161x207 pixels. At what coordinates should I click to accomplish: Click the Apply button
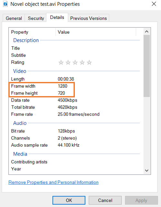(141, 200)
